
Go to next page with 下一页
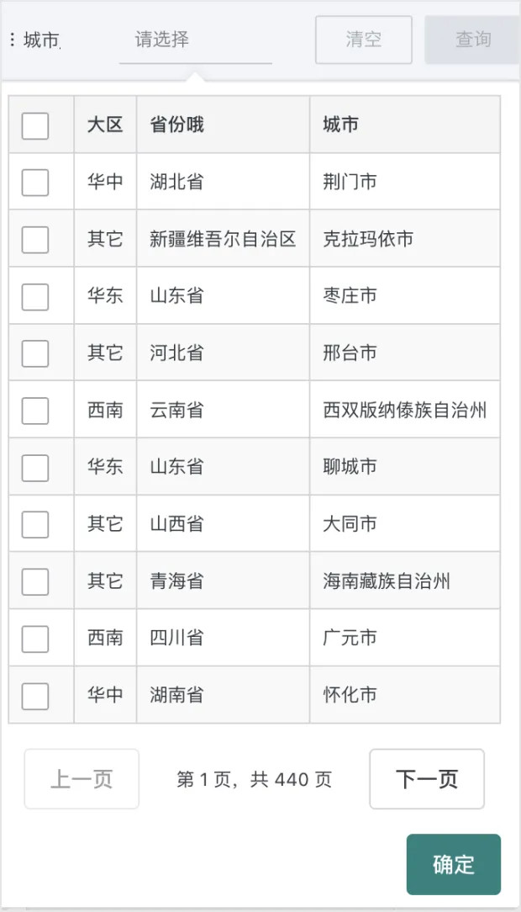[x=427, y=779]
